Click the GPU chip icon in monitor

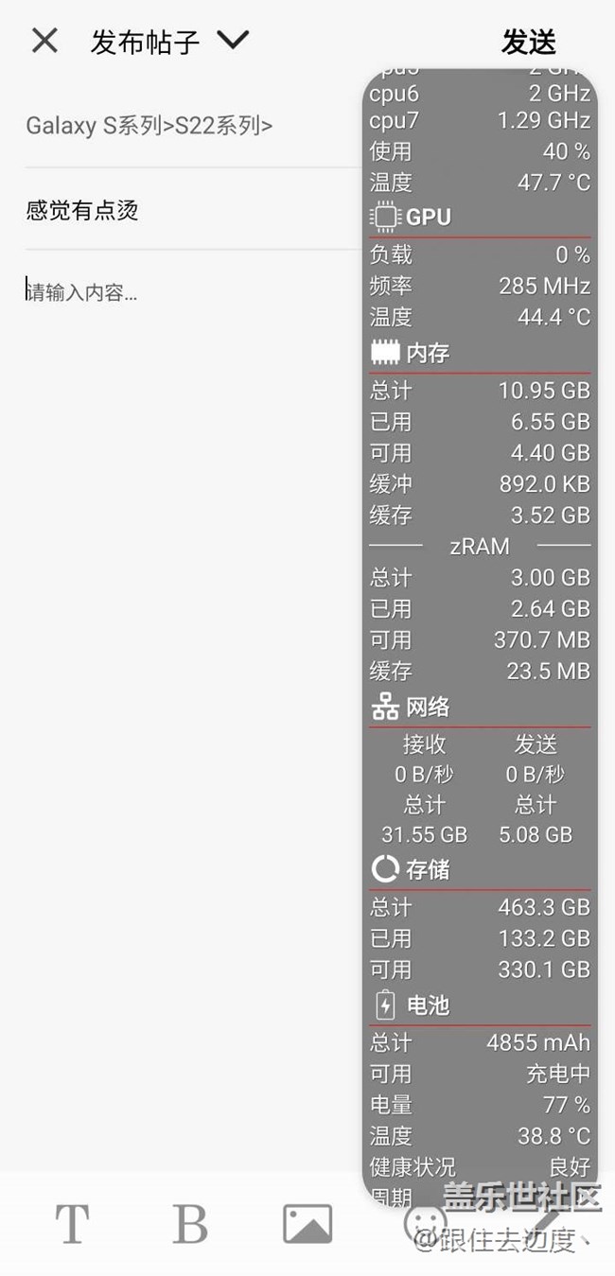click(x=385, y=218)
